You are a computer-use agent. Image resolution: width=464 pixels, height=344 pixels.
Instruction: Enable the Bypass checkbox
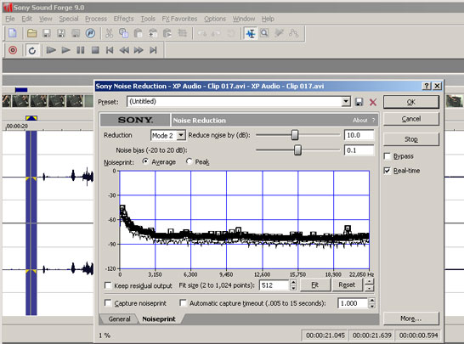coord(387,156)
